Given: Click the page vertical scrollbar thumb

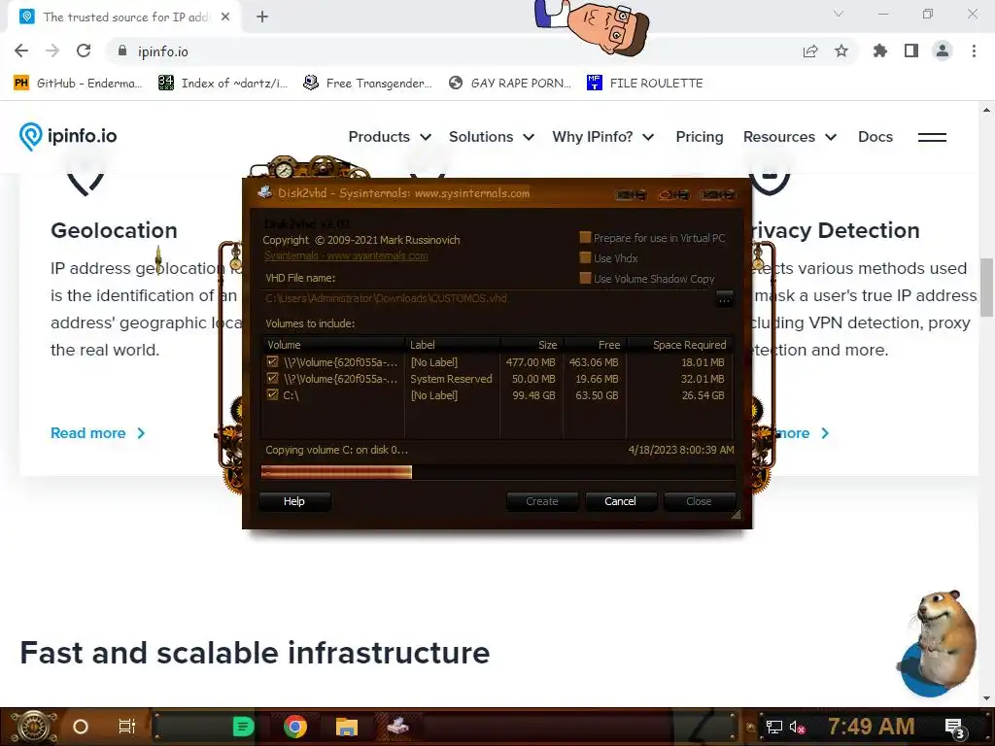Looking at the screenshot, I should click(986, 287).
